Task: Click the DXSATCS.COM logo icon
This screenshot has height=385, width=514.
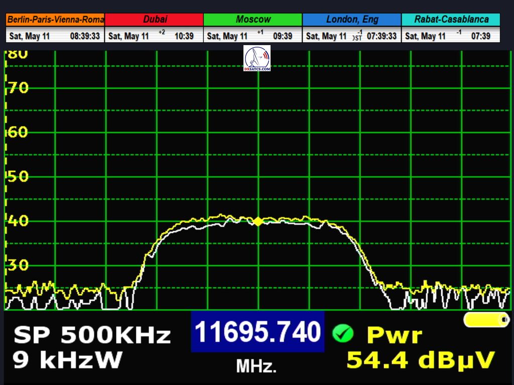Action: coord(257,58)
